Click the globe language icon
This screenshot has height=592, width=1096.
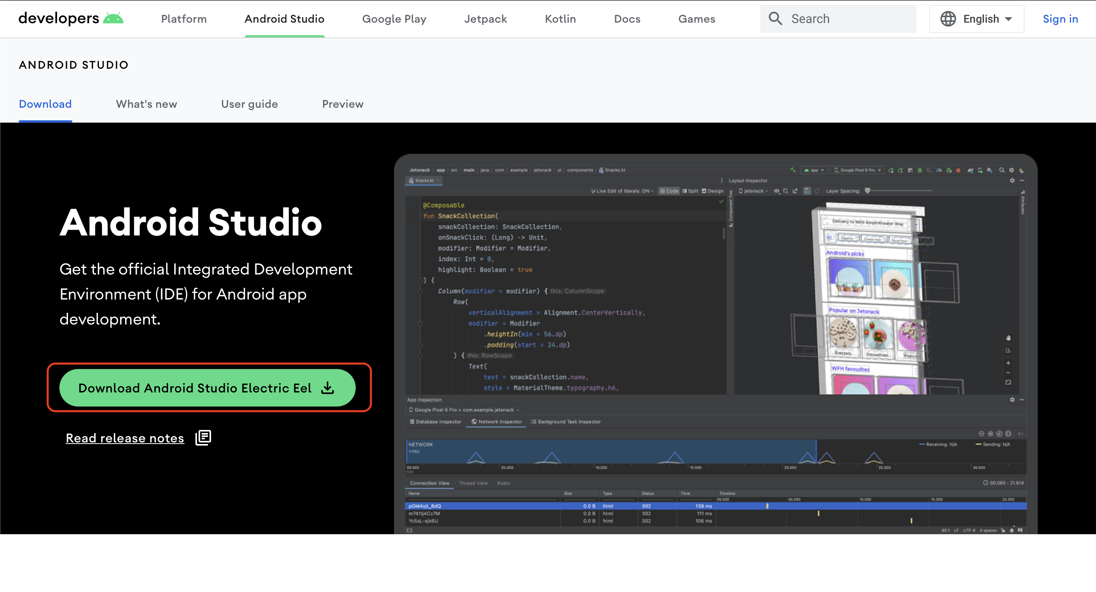947,19
